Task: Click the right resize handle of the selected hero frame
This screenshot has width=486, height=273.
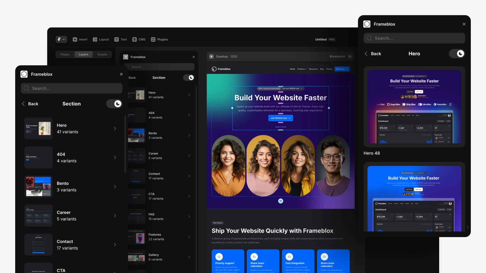Action: click(329, 108)
